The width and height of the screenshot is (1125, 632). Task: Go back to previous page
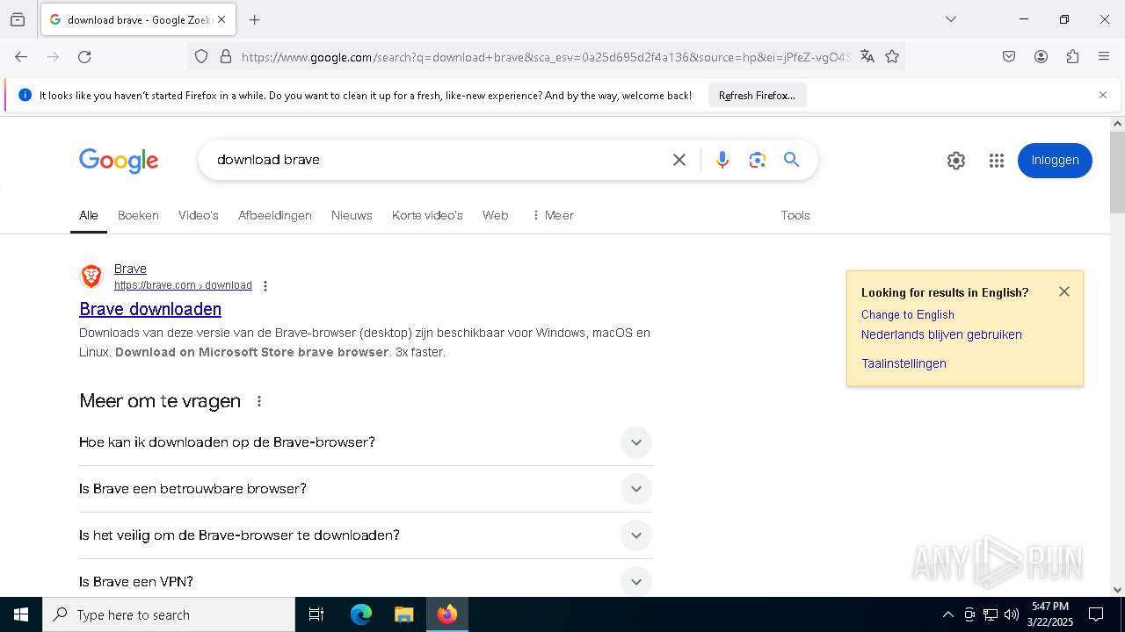[x=21, y=57]
